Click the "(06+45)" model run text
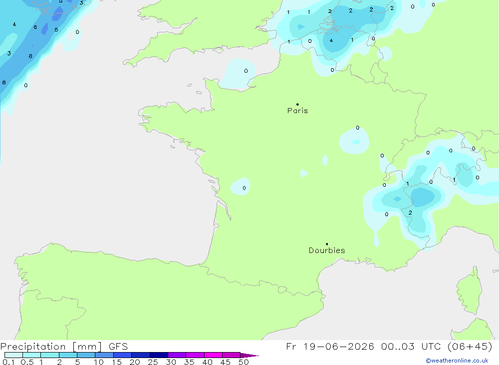Image resolution: width=499 pixels, height=365 pixels. (x=470, y=346)
